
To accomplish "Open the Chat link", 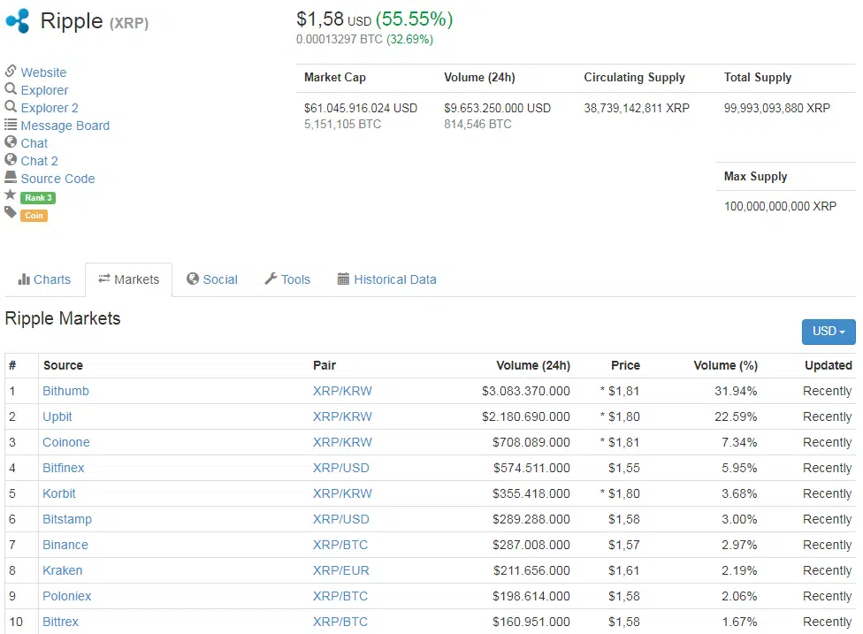I will click(x=34, y=143).
